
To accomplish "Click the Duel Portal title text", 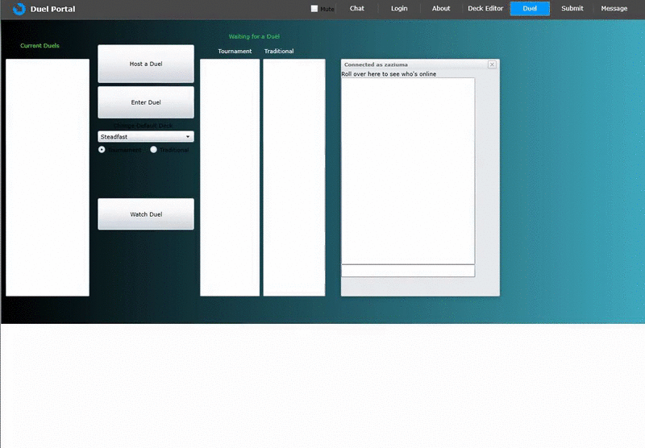I will 52,9.
